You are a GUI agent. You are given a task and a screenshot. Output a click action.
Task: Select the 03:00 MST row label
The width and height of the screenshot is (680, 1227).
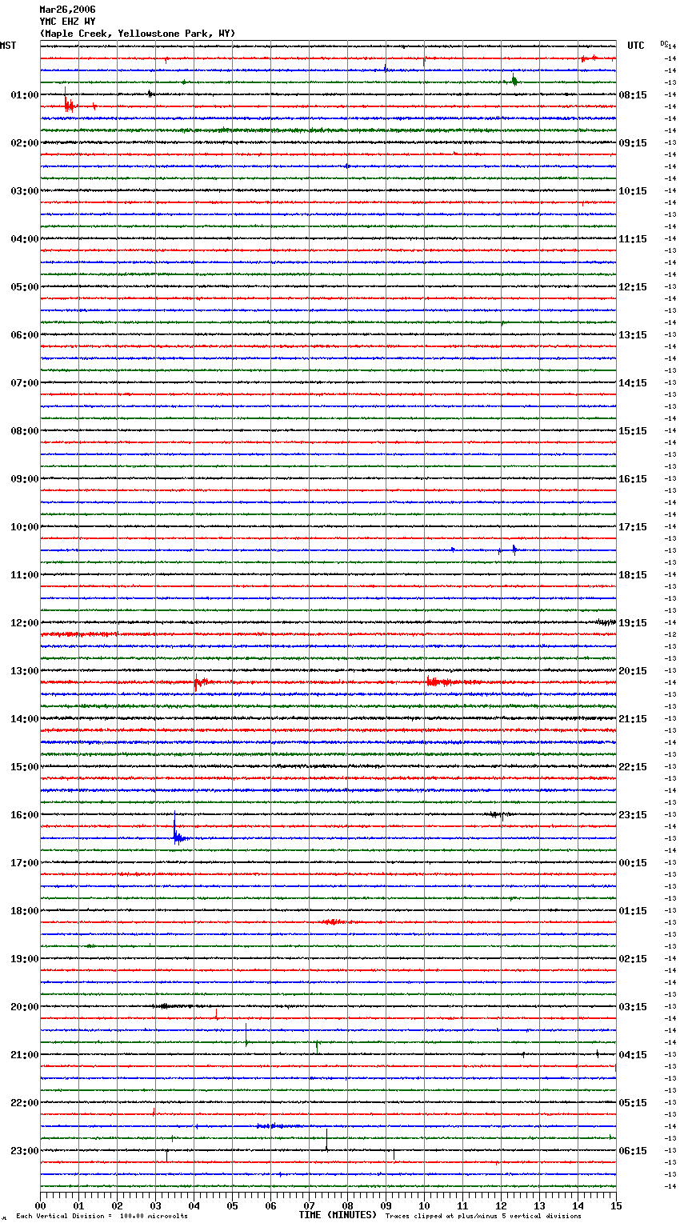pos(24,191)
